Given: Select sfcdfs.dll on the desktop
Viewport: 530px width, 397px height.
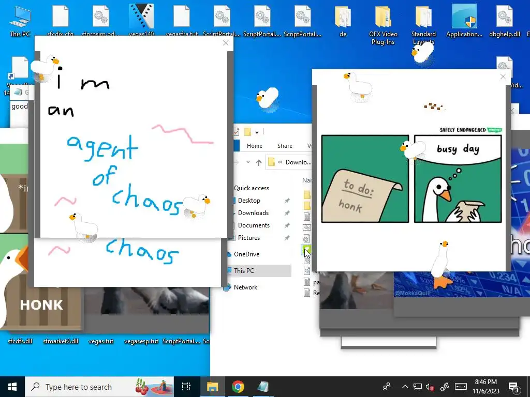Looking at the screenshot, I should pyautogui.click(x=20, y=341).
